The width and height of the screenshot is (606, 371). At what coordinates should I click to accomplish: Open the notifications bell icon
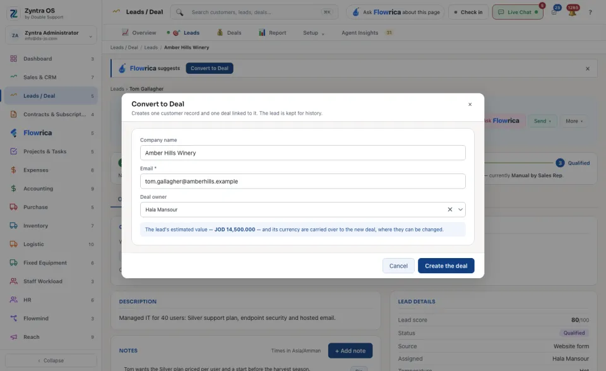click(573, 12)
